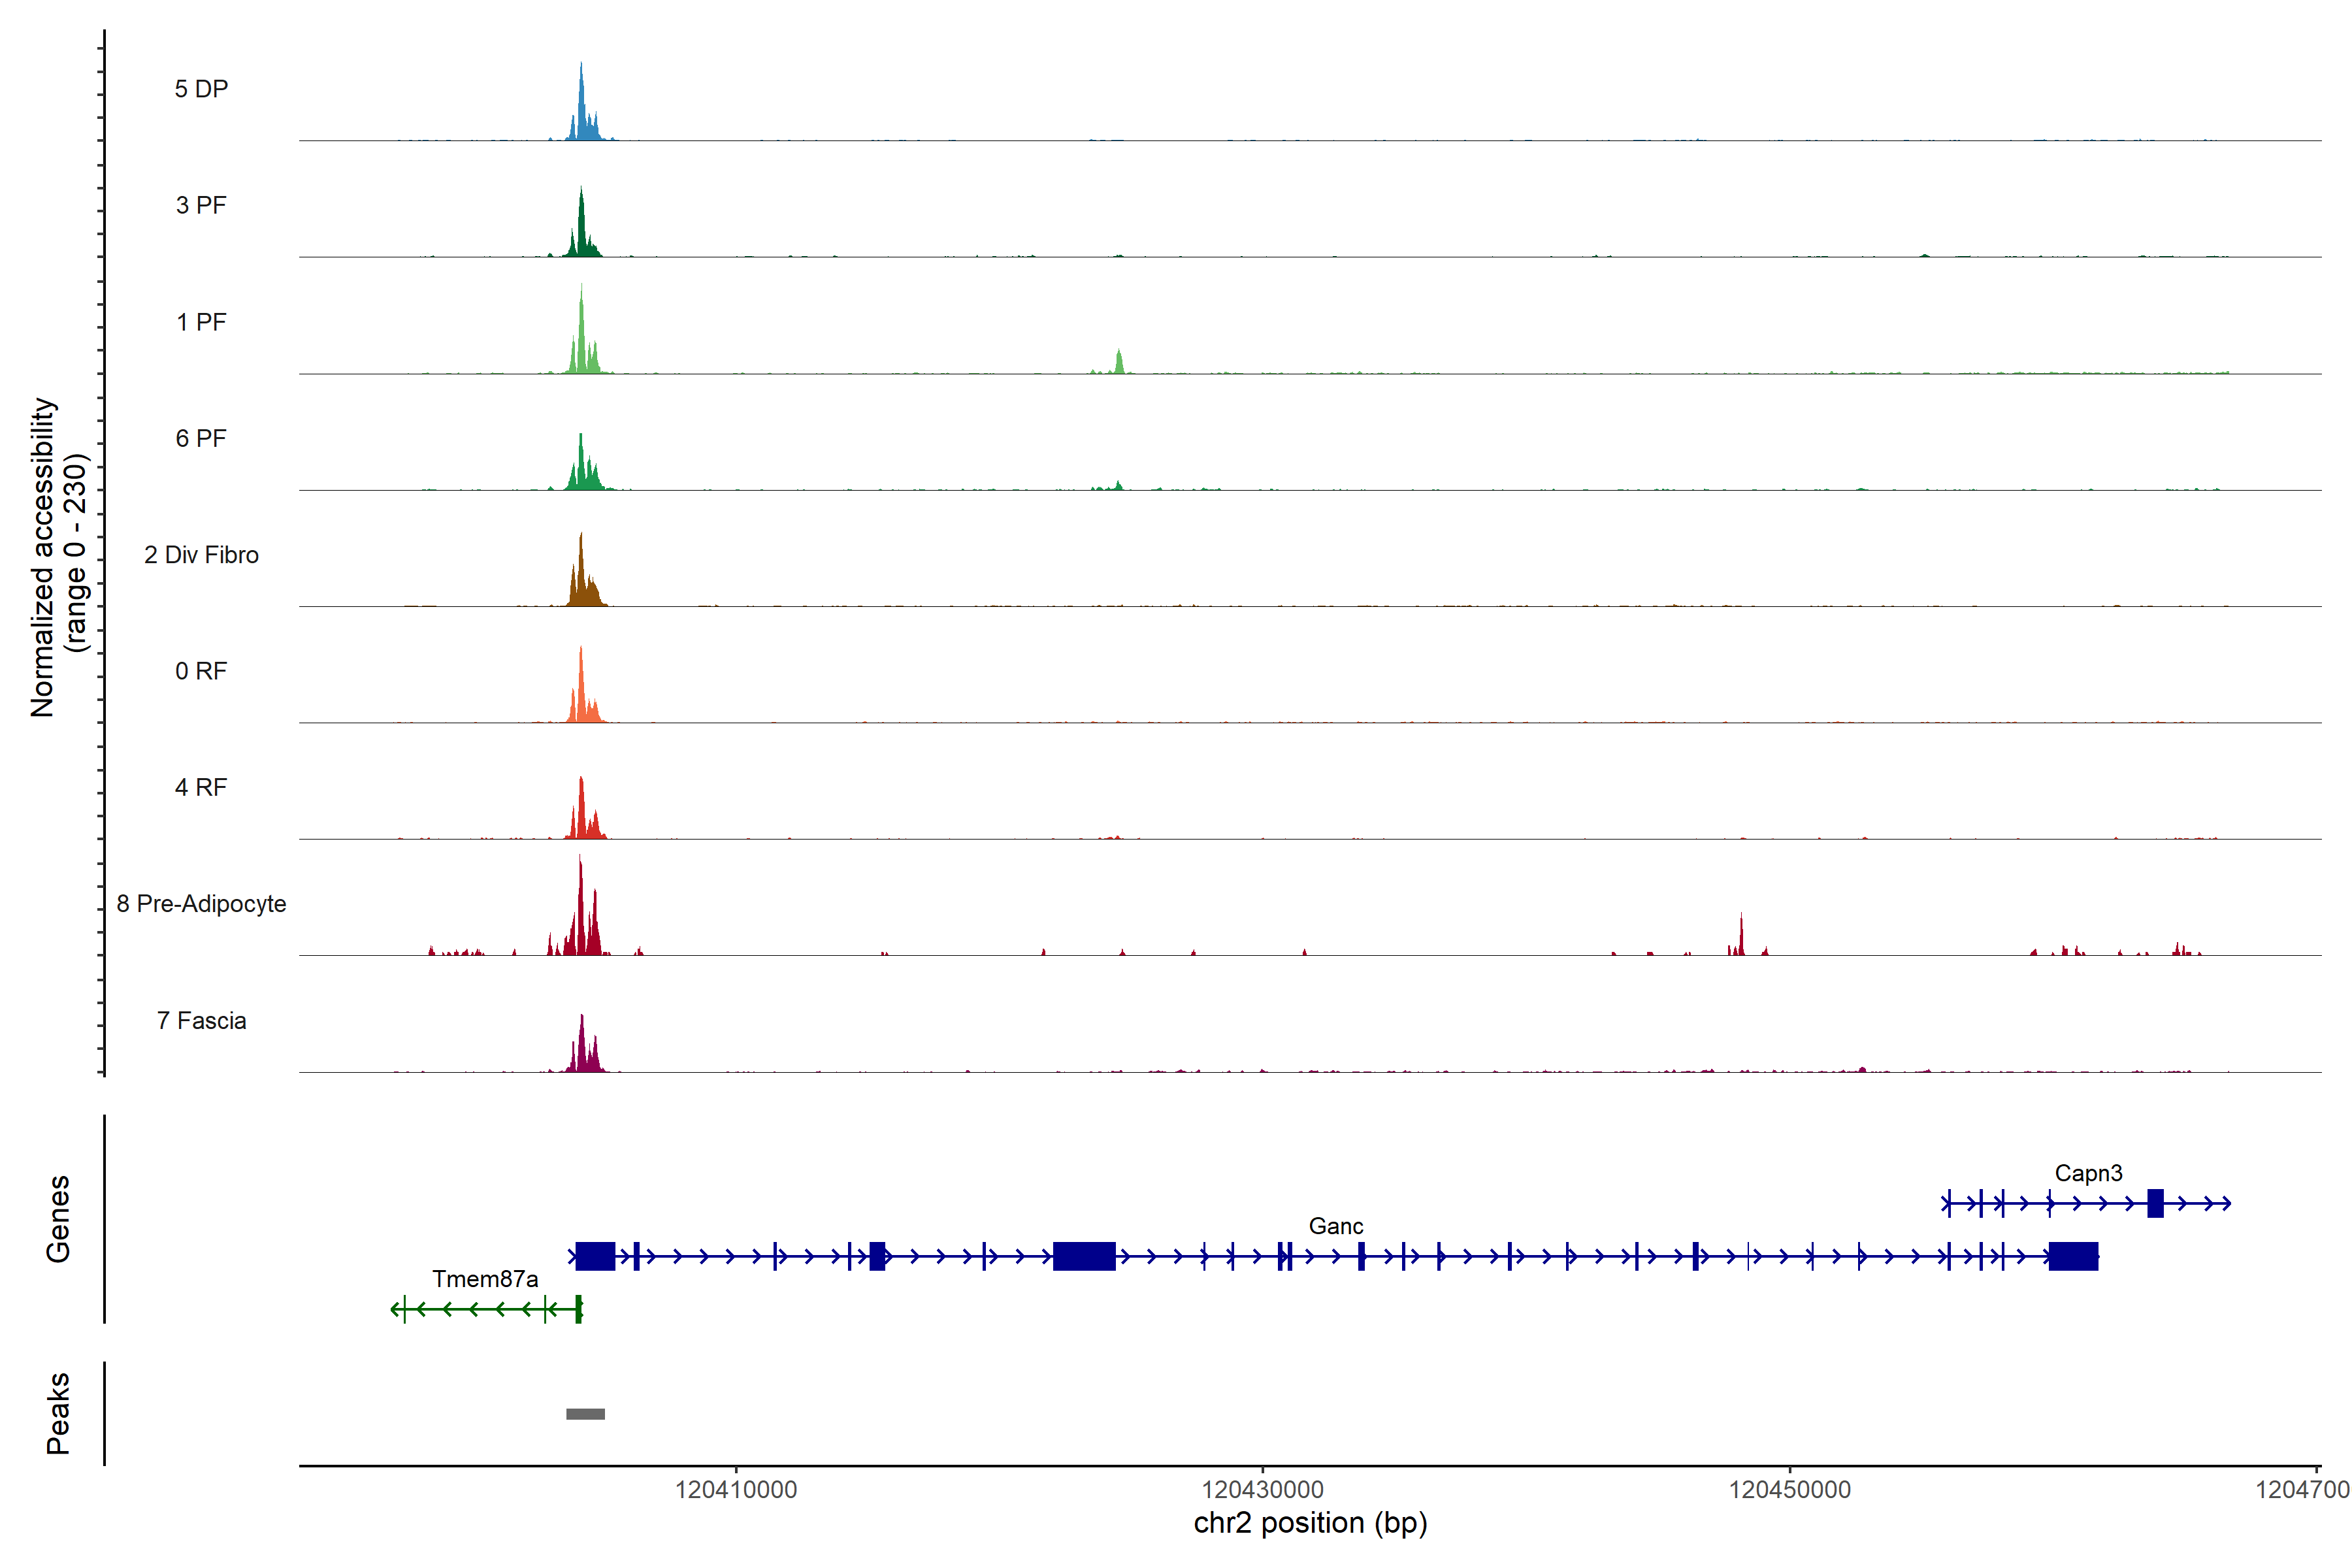Click the 120410000 x-axis tick label

(736, 1490)
